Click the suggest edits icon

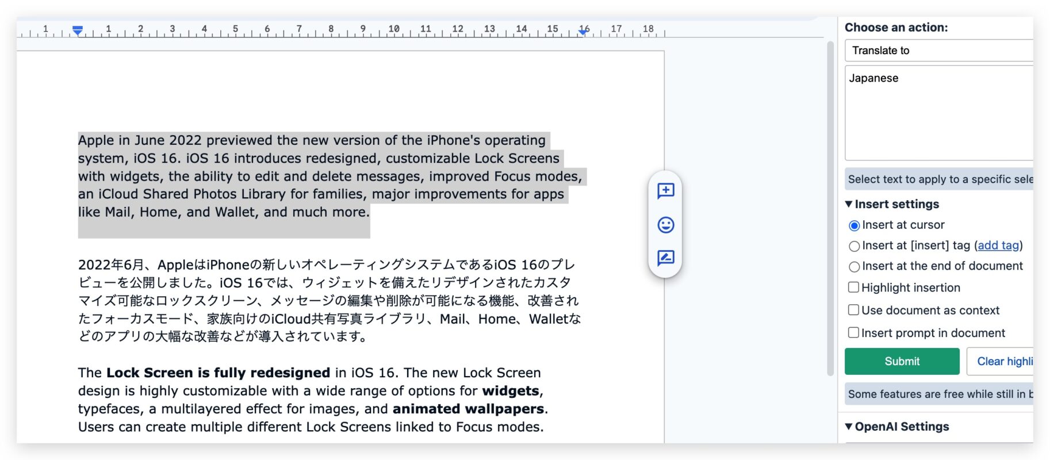tap(665, 258)
